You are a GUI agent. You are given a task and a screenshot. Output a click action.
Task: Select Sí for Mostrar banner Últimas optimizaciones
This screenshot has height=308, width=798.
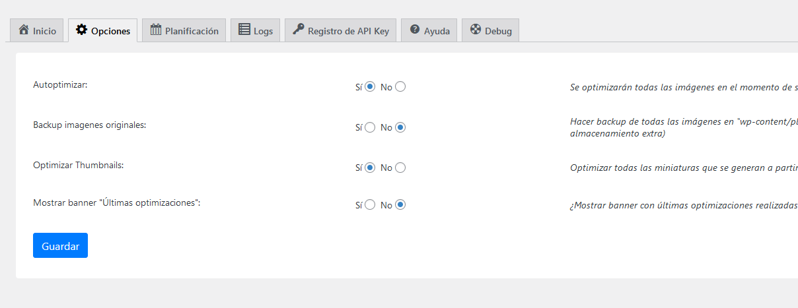click(x=370, y=205)
